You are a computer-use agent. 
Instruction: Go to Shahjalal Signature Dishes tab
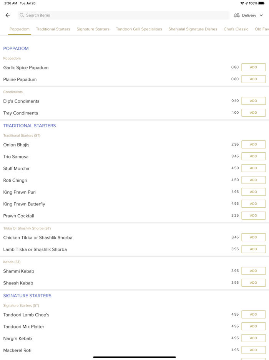(x=193, y=29)
